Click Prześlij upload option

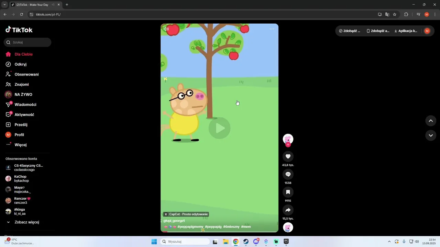21,125
